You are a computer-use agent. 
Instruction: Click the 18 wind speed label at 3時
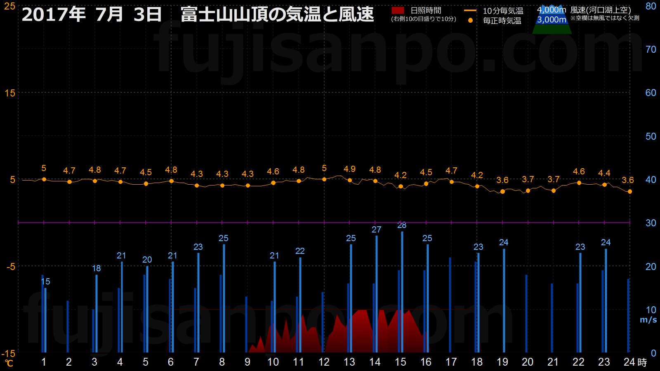[x=96, y=268]
